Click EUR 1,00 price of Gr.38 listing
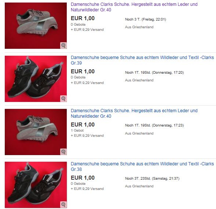Screen dimensions: 216x209 pos(83,178)
